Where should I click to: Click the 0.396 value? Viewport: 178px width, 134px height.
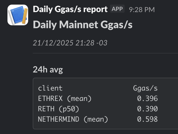147,99
